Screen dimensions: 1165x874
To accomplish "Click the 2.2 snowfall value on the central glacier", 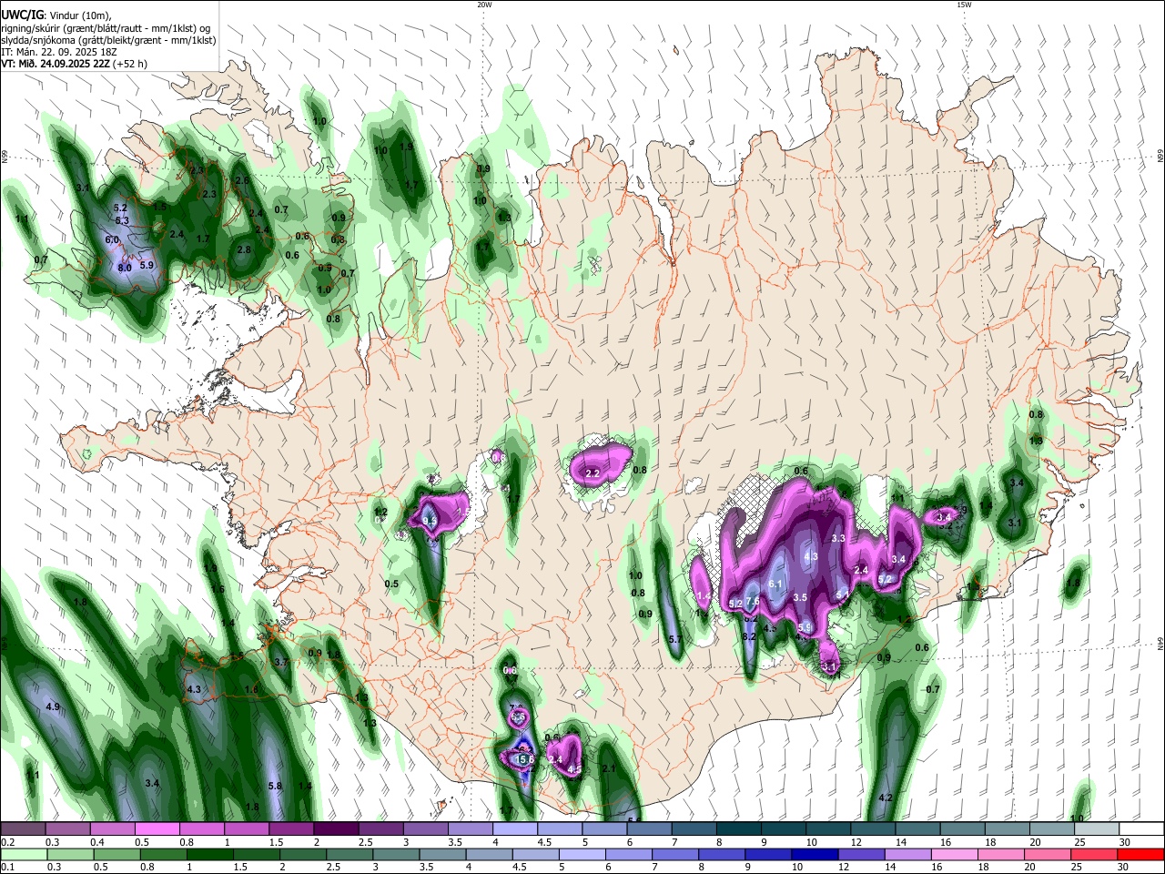I will point(593,473).
